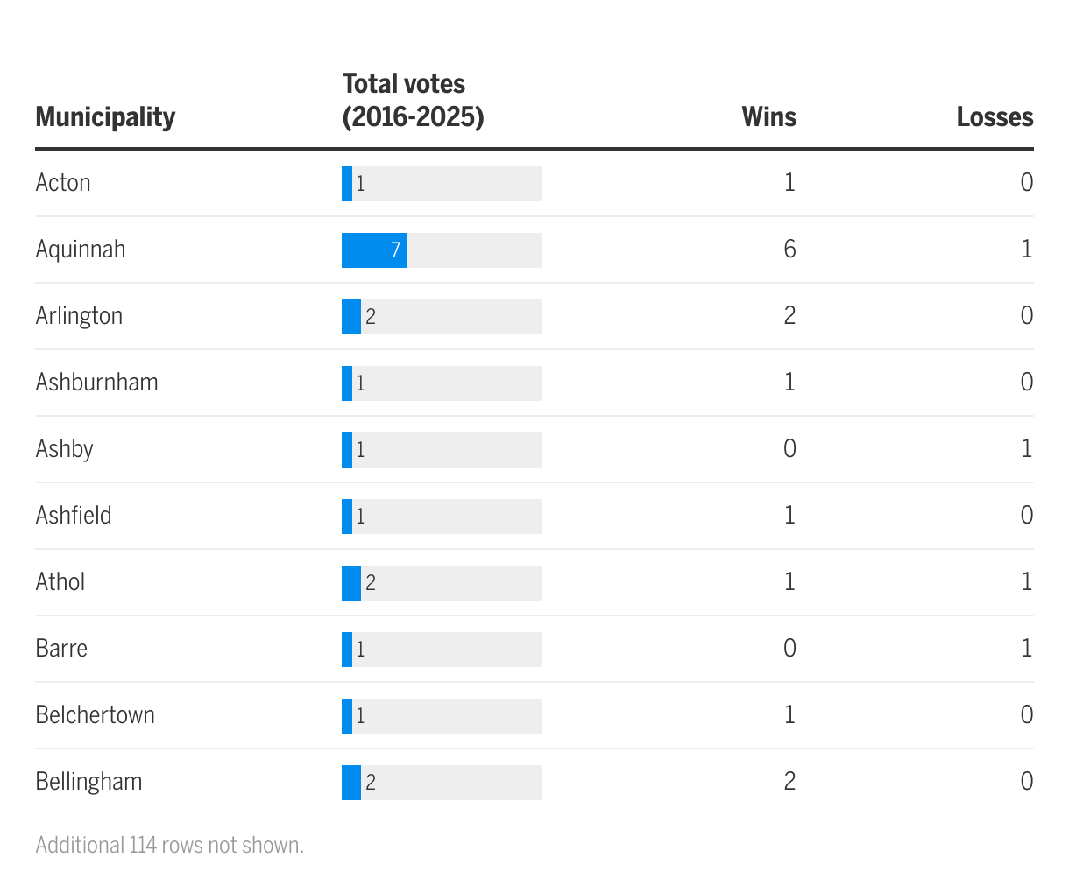
Task: Click the Athol total votes bar
Action: (351, 583)
